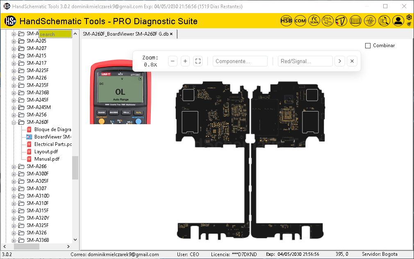Select the SM-A245M folder
Image resolution: width=414 pixels, height=259 pixels.
(39, 107)
